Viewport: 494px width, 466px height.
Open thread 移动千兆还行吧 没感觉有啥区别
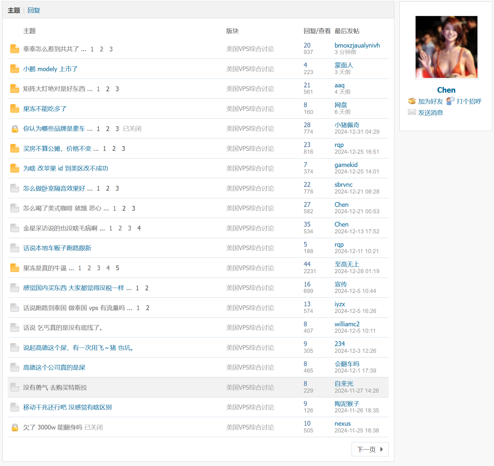pos(67,407)
